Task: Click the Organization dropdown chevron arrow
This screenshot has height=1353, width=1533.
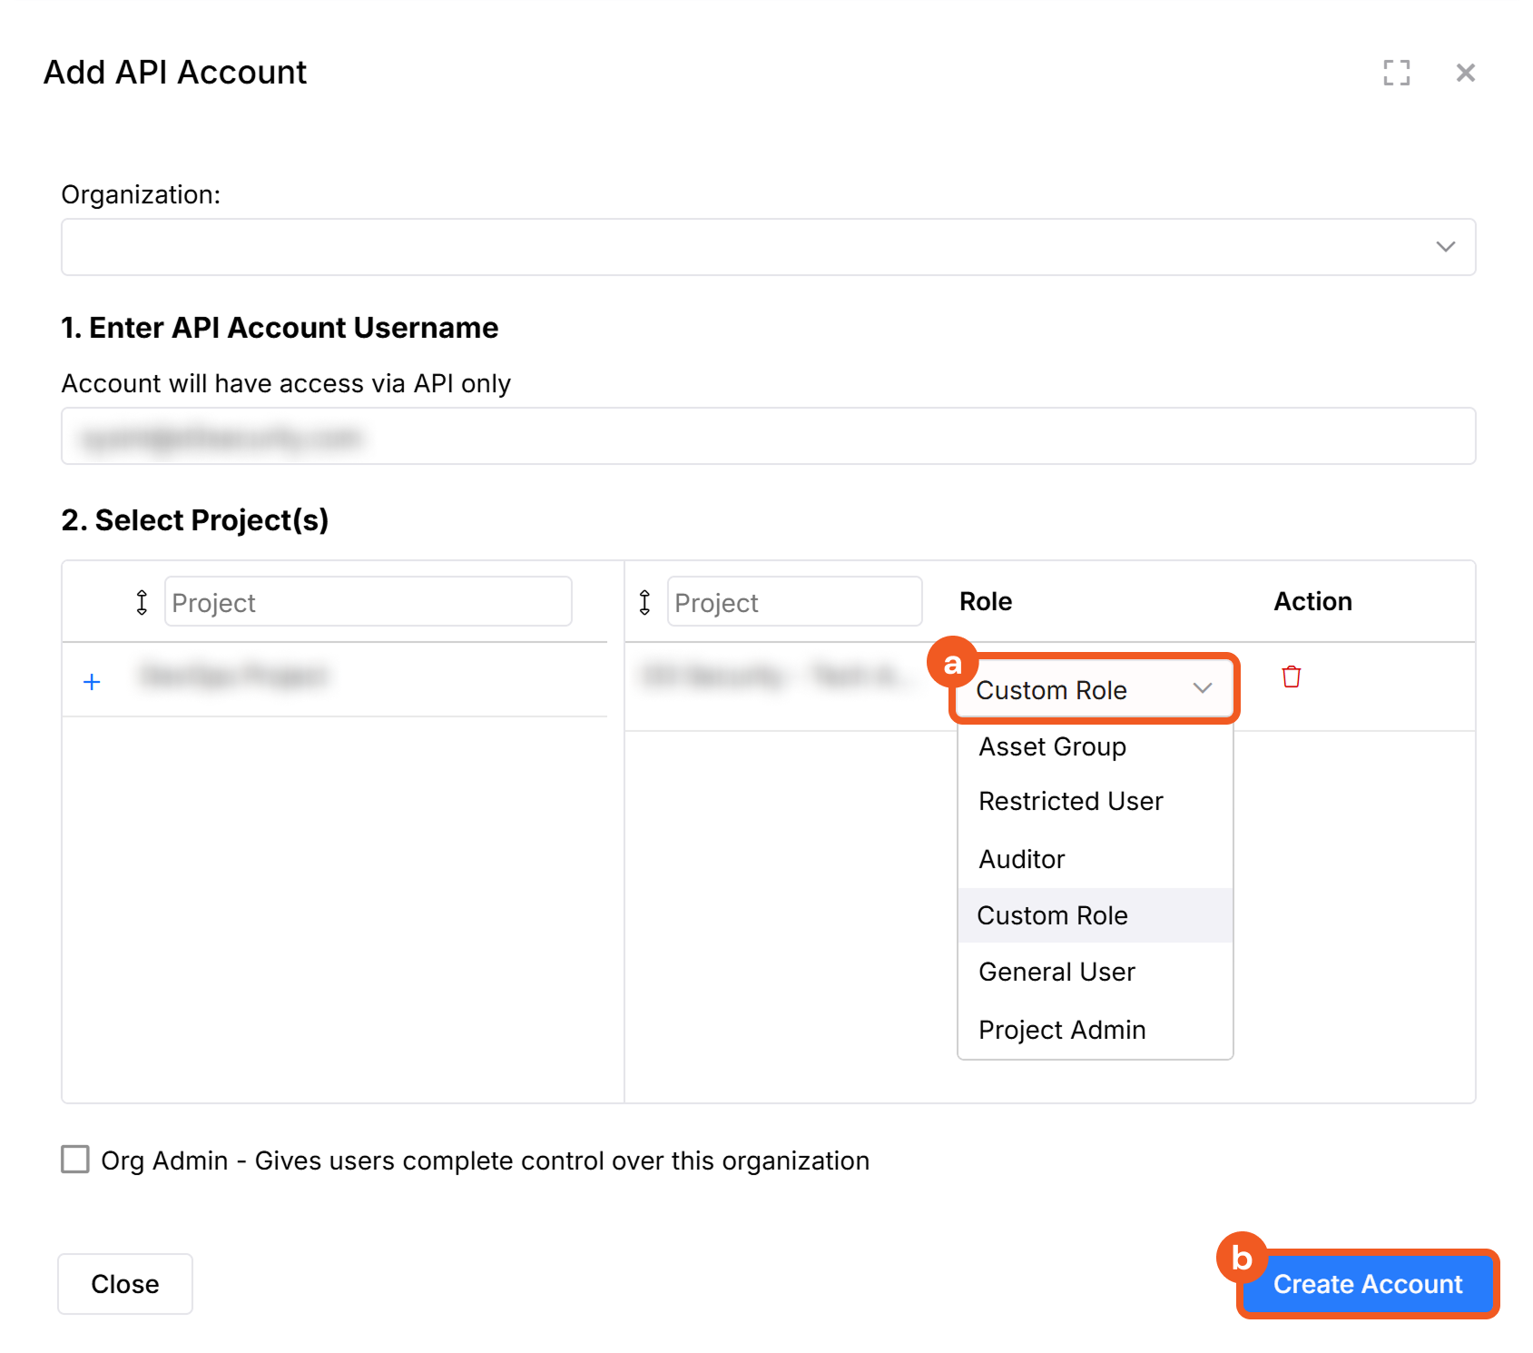Action: pos(1445,247)
